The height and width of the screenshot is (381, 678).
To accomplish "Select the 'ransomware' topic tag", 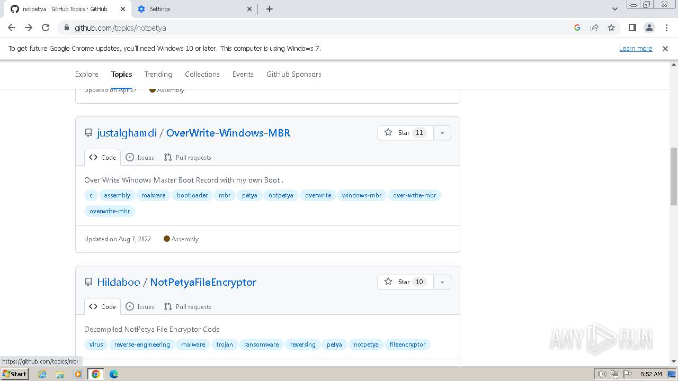I will pos(261,344).
